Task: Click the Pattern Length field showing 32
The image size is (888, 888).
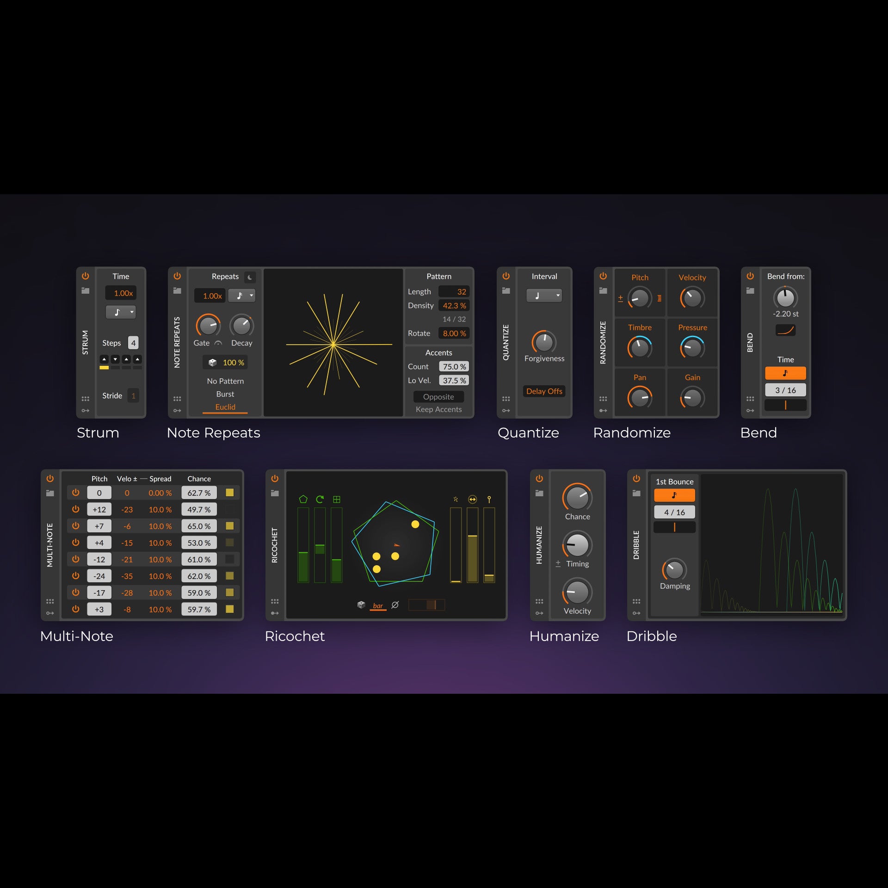Action: point(454,292)
